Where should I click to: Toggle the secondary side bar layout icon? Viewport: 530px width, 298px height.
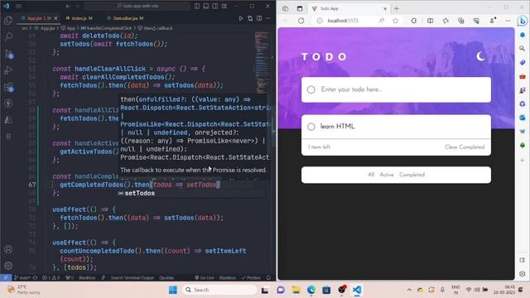click(215, 6)
